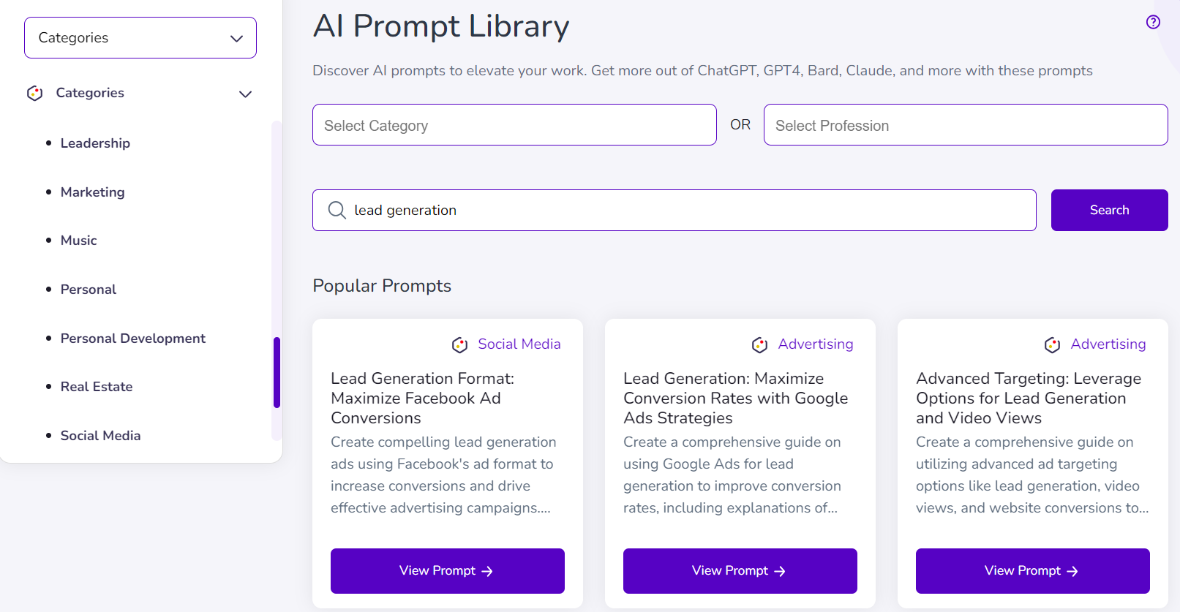Select Marketing in the categories list

[x=92, y=192]
